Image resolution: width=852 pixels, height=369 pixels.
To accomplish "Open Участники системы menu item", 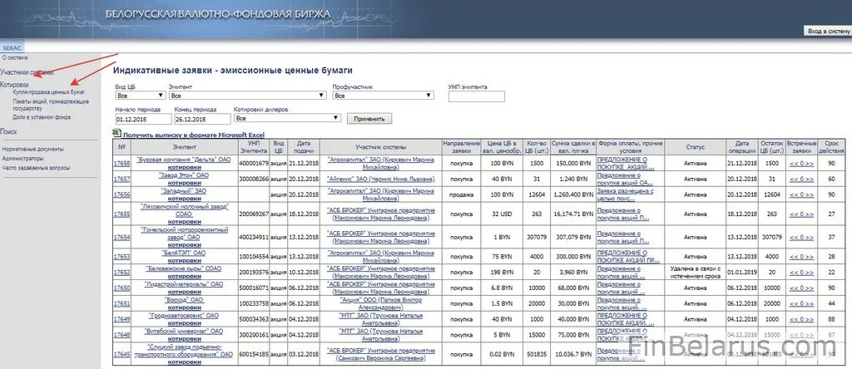I will pos(27,72).
